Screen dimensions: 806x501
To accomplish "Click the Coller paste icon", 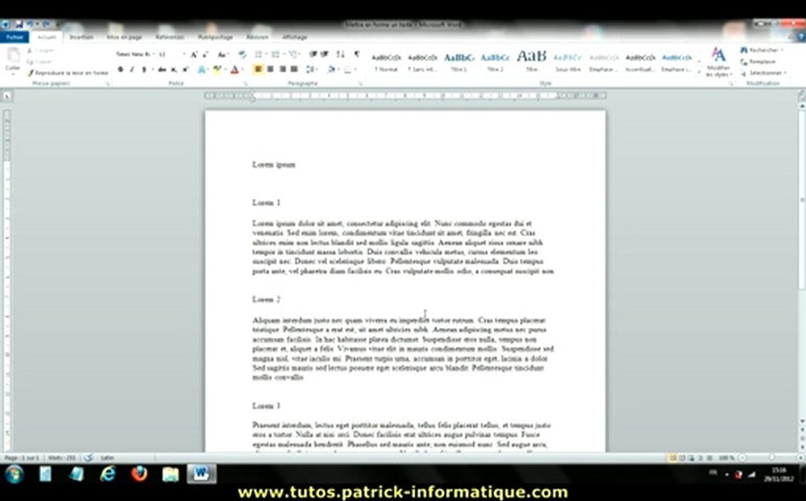I will (13, 56).
